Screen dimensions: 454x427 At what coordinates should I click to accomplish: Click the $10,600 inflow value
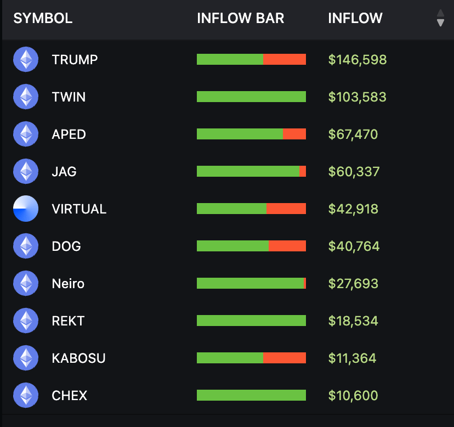click(x=353, y=395)
